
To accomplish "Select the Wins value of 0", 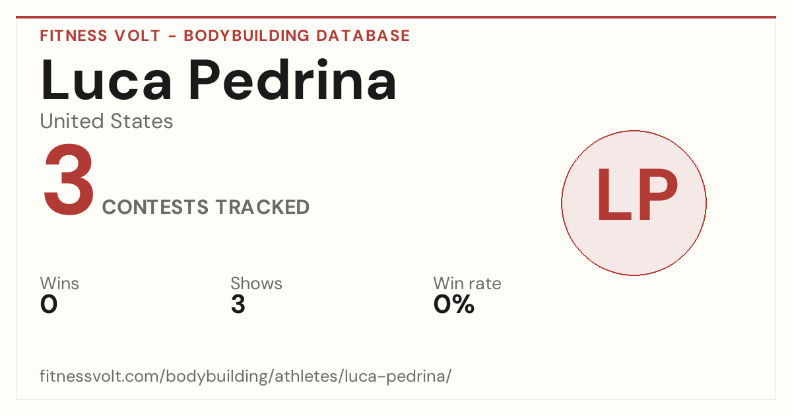I will click(49, 304).
